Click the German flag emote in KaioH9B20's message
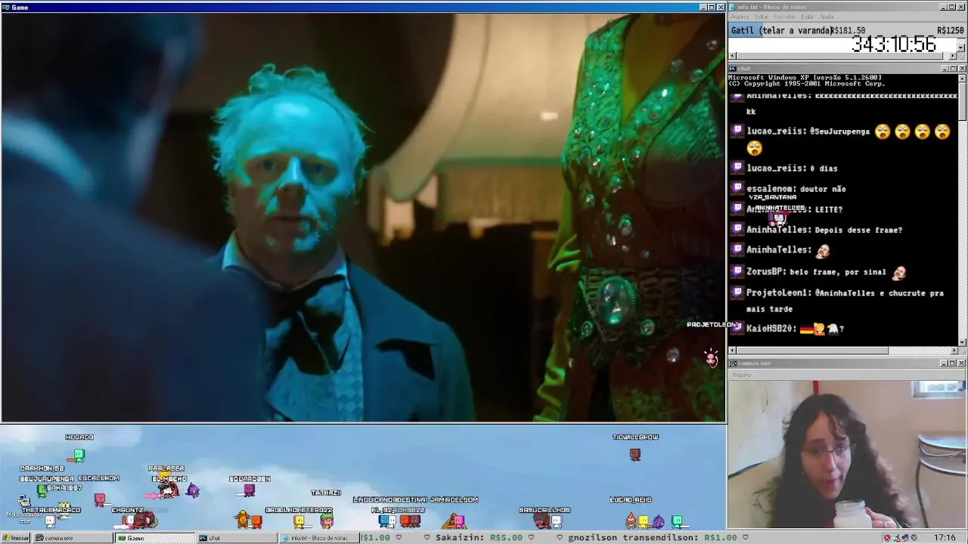 pos(806,329)
